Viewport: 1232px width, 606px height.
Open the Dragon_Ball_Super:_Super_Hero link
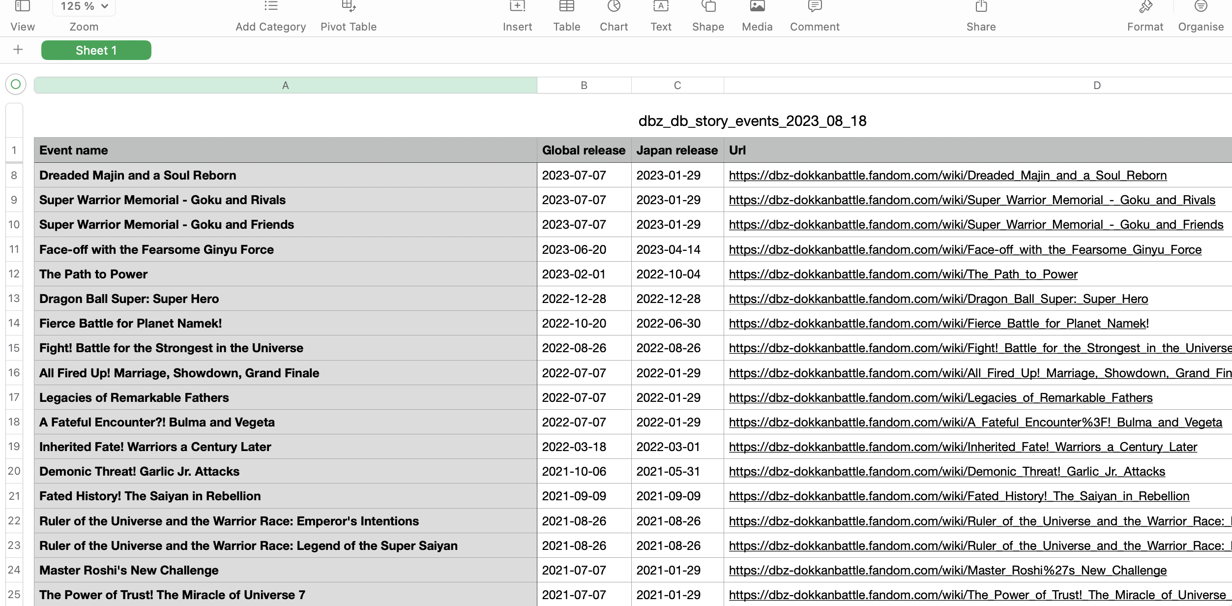[939, 299]
